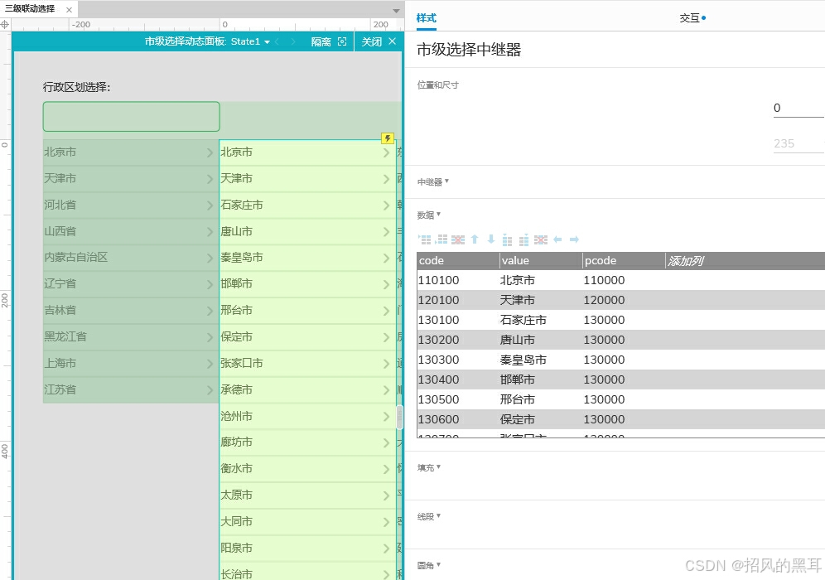Go to next panel state arrow

(293, 41)
